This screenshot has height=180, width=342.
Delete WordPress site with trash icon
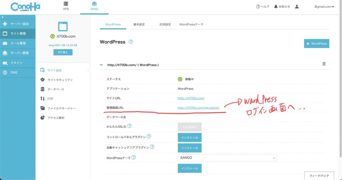[324, 64]
